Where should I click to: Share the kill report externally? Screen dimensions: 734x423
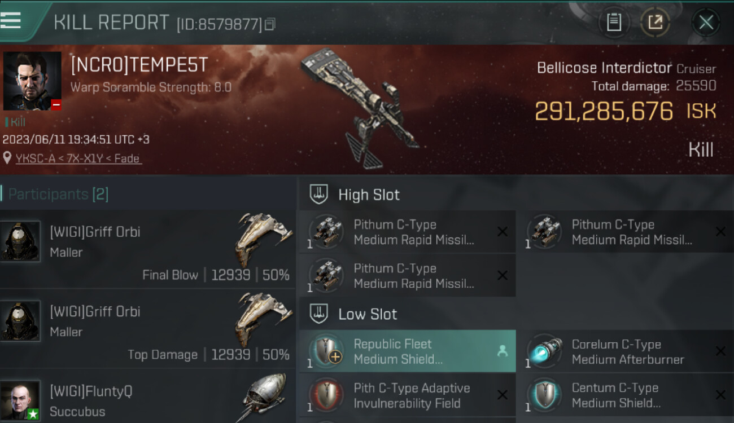pos(655,23)
